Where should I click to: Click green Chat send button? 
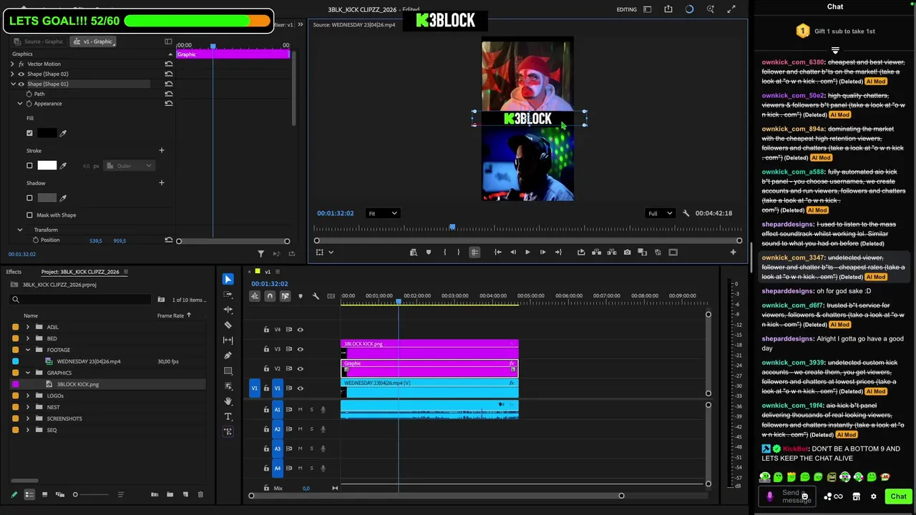[x=898, y=496]
